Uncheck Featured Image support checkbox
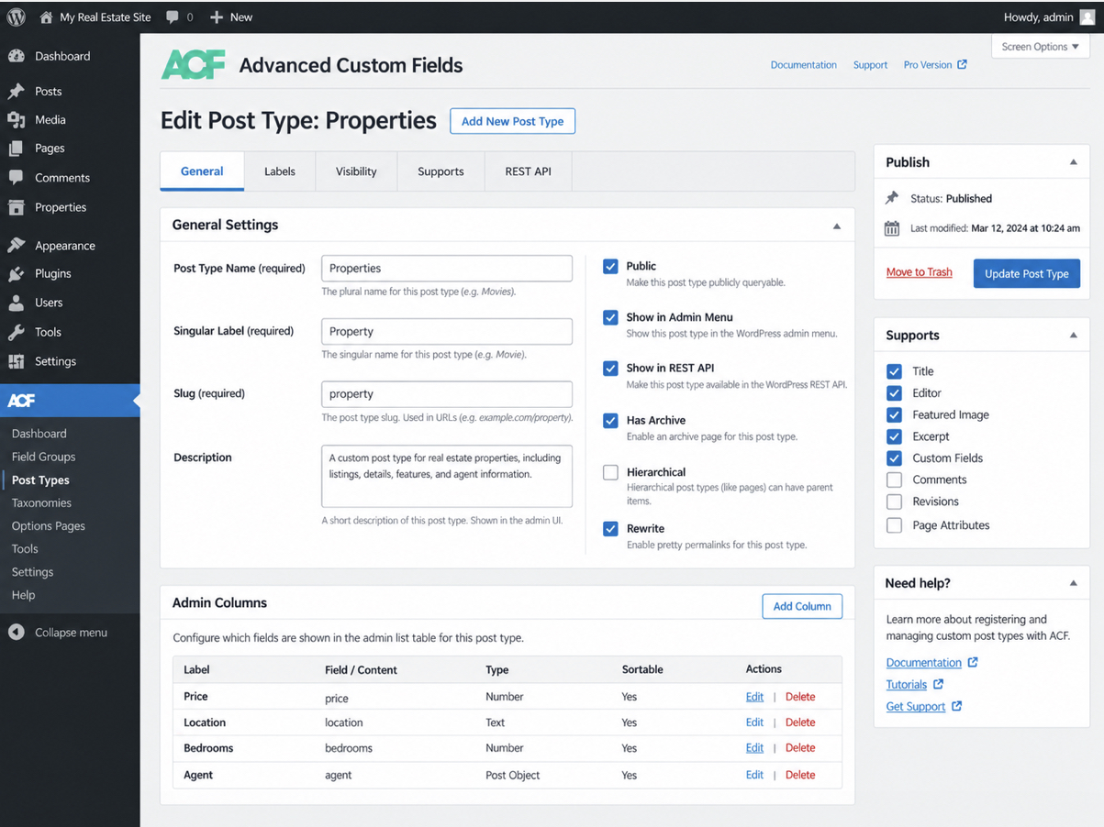The image size is (1104, 827). click(x=894, y=414)
